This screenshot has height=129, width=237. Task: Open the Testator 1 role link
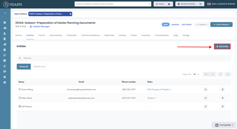(x=152, y=98)
